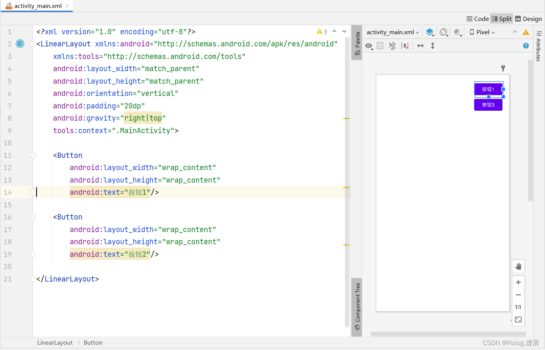The height and width of the screenshot is (350, 545).
Task: Zoom preview to fit screen
Action: tap(518, 320)
